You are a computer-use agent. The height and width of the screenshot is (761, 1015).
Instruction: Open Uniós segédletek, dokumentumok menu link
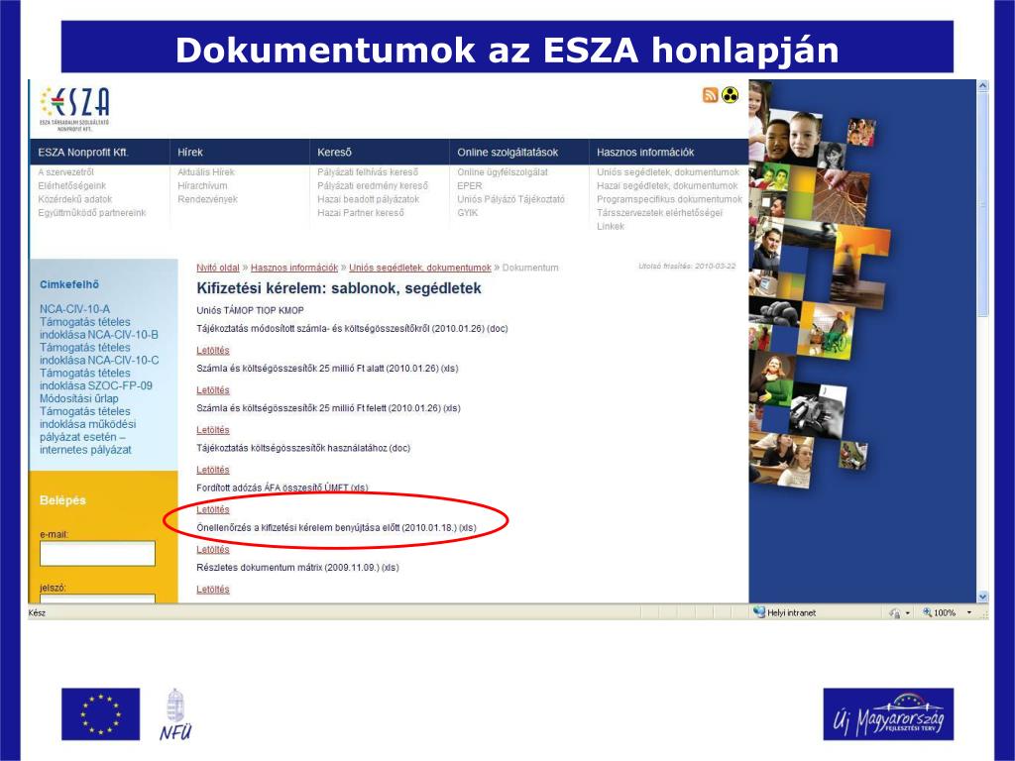tap(668, 172)
